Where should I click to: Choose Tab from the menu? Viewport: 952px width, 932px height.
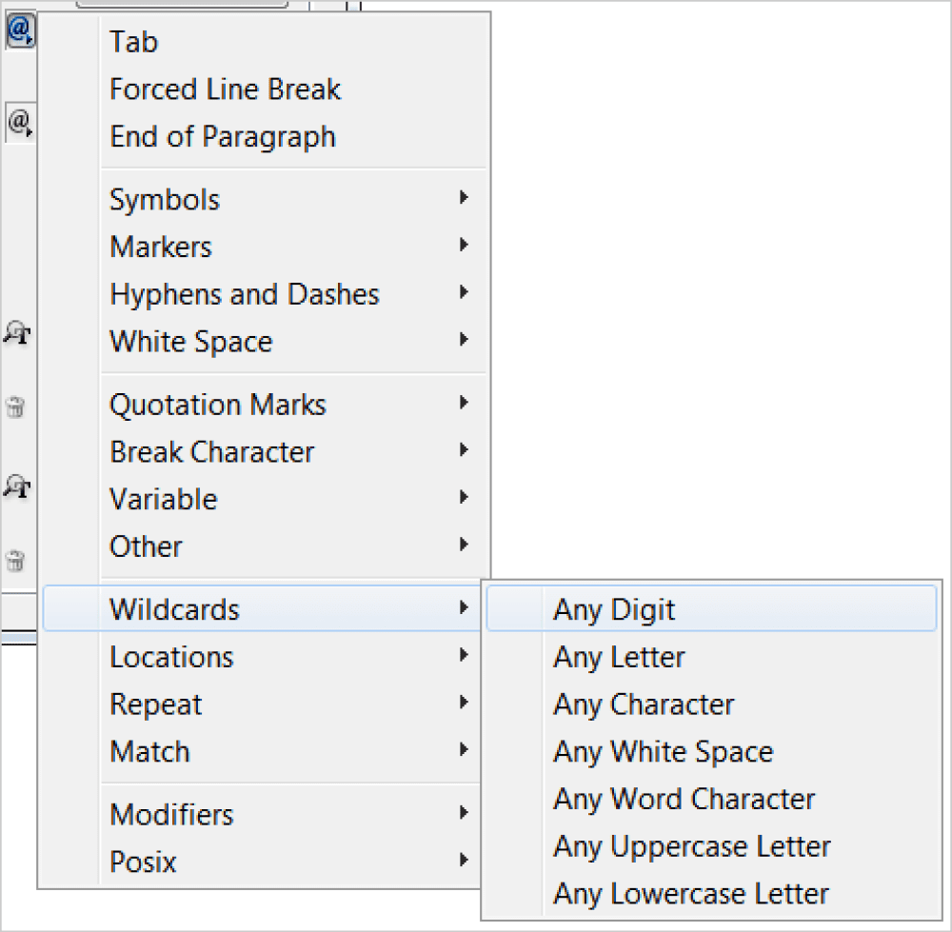[x=134, y=42]
